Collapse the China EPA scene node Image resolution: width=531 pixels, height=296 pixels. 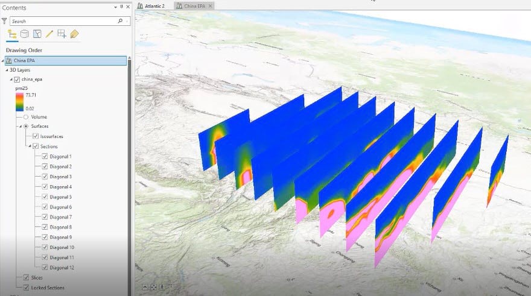(x=2, y=60)
